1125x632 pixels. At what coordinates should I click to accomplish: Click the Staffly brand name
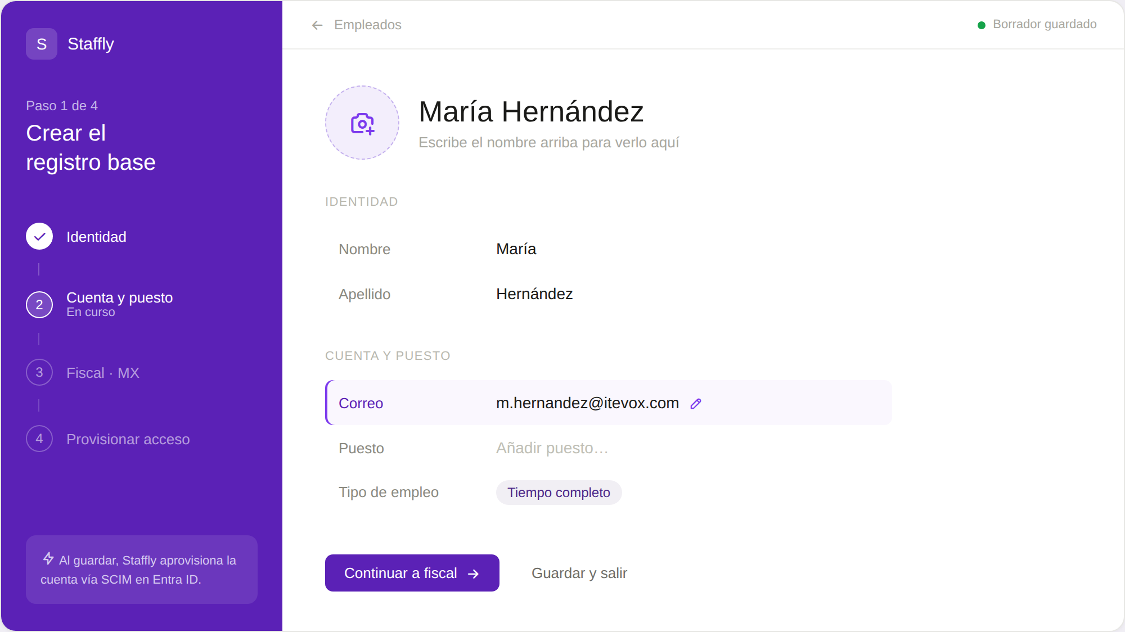(x=91, y=44)
